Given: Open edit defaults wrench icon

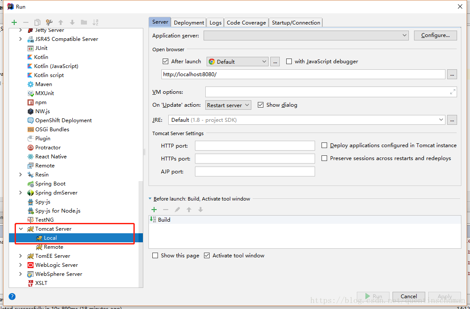Looking at the screenshot, I should 49,22.
